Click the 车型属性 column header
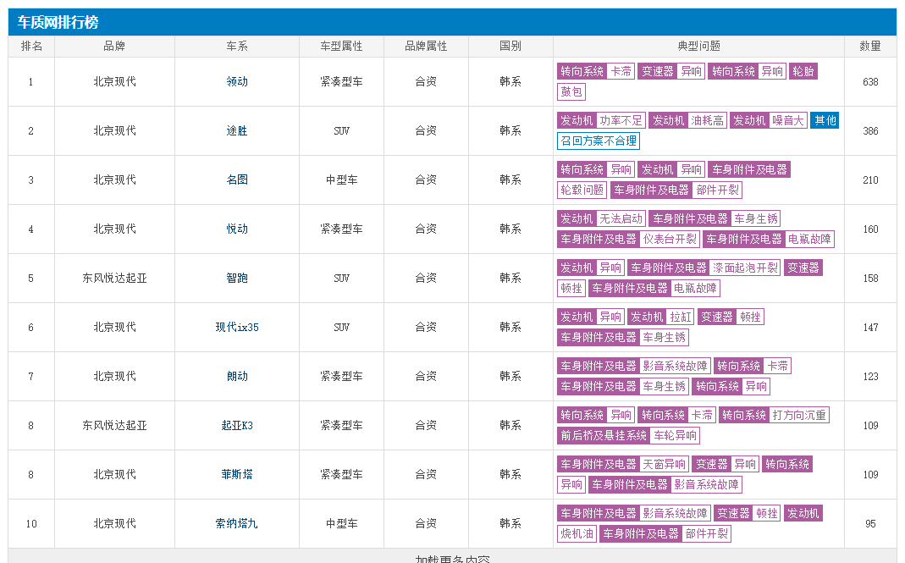 coord(341,47)
